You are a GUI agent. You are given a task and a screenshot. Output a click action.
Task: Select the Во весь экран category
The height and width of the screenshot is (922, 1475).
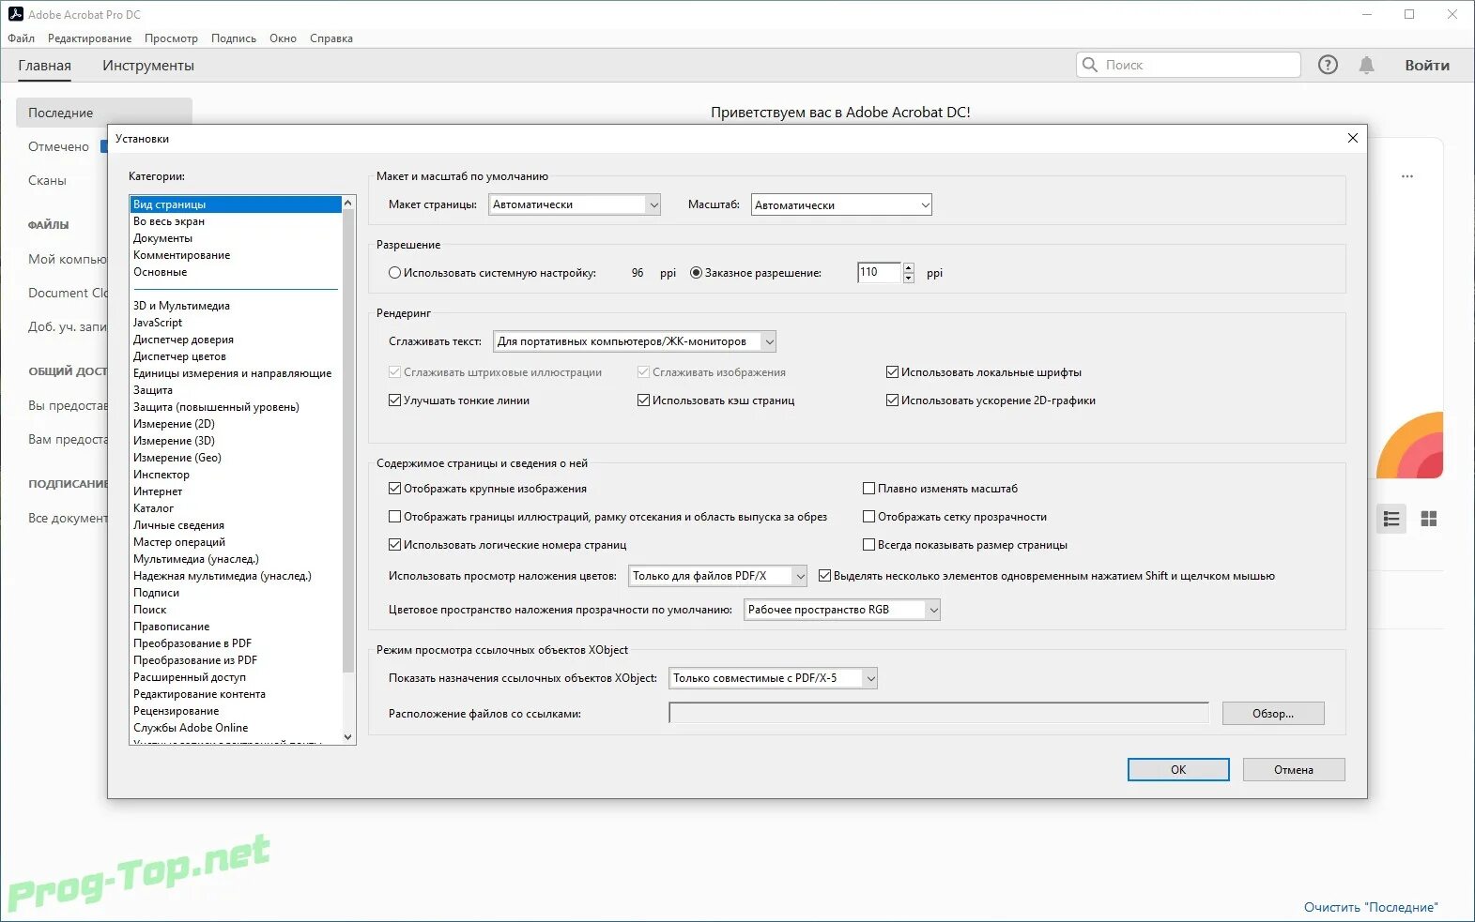236,221
